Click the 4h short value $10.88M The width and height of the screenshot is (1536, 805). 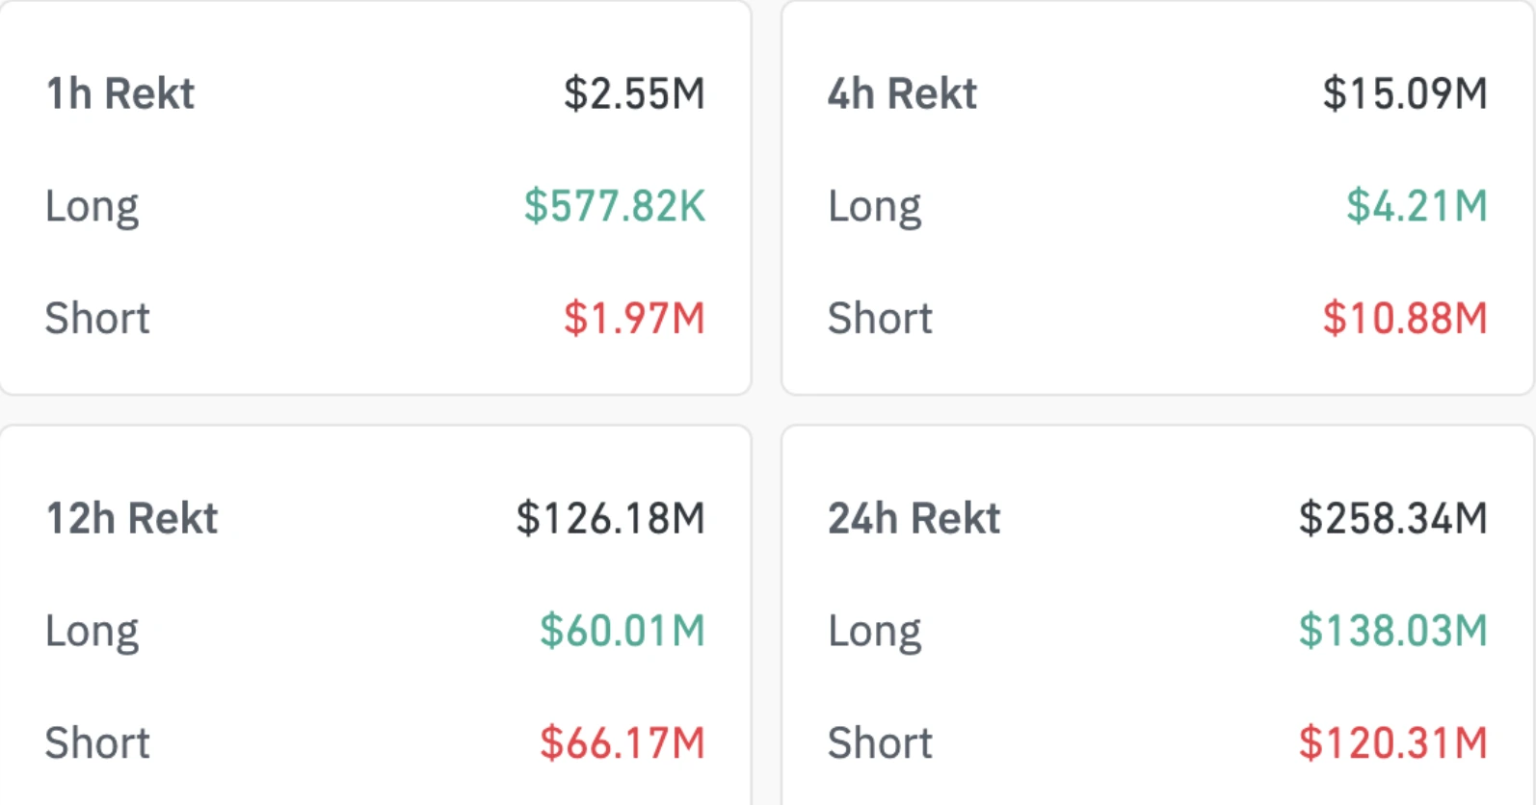tap(1405, 319)
